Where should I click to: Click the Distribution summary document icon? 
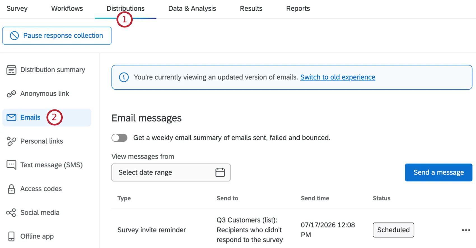[x=11, y=70]
